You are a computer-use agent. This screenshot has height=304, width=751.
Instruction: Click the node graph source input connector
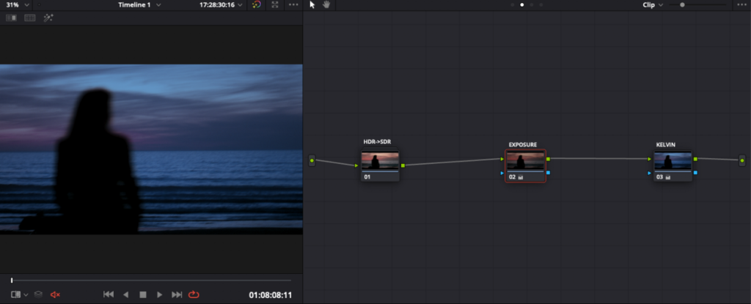(312, 160)
